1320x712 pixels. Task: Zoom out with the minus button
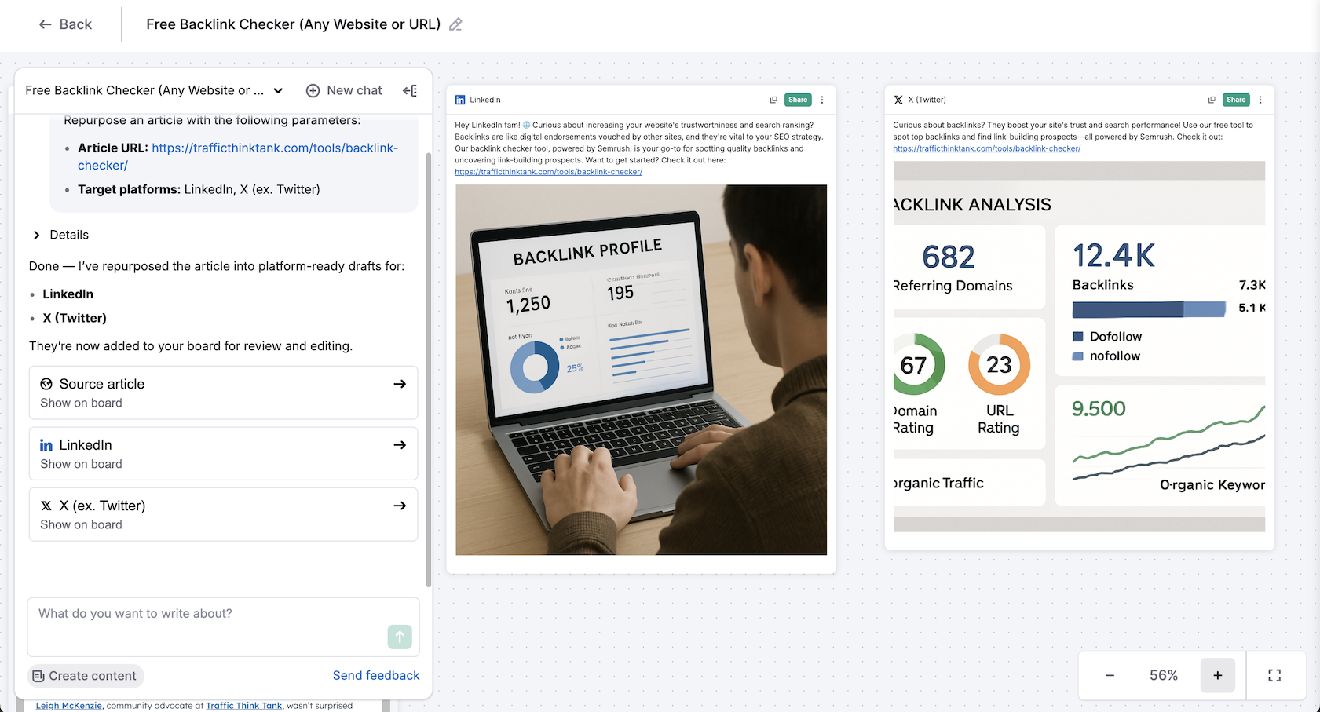point(1110,675)
